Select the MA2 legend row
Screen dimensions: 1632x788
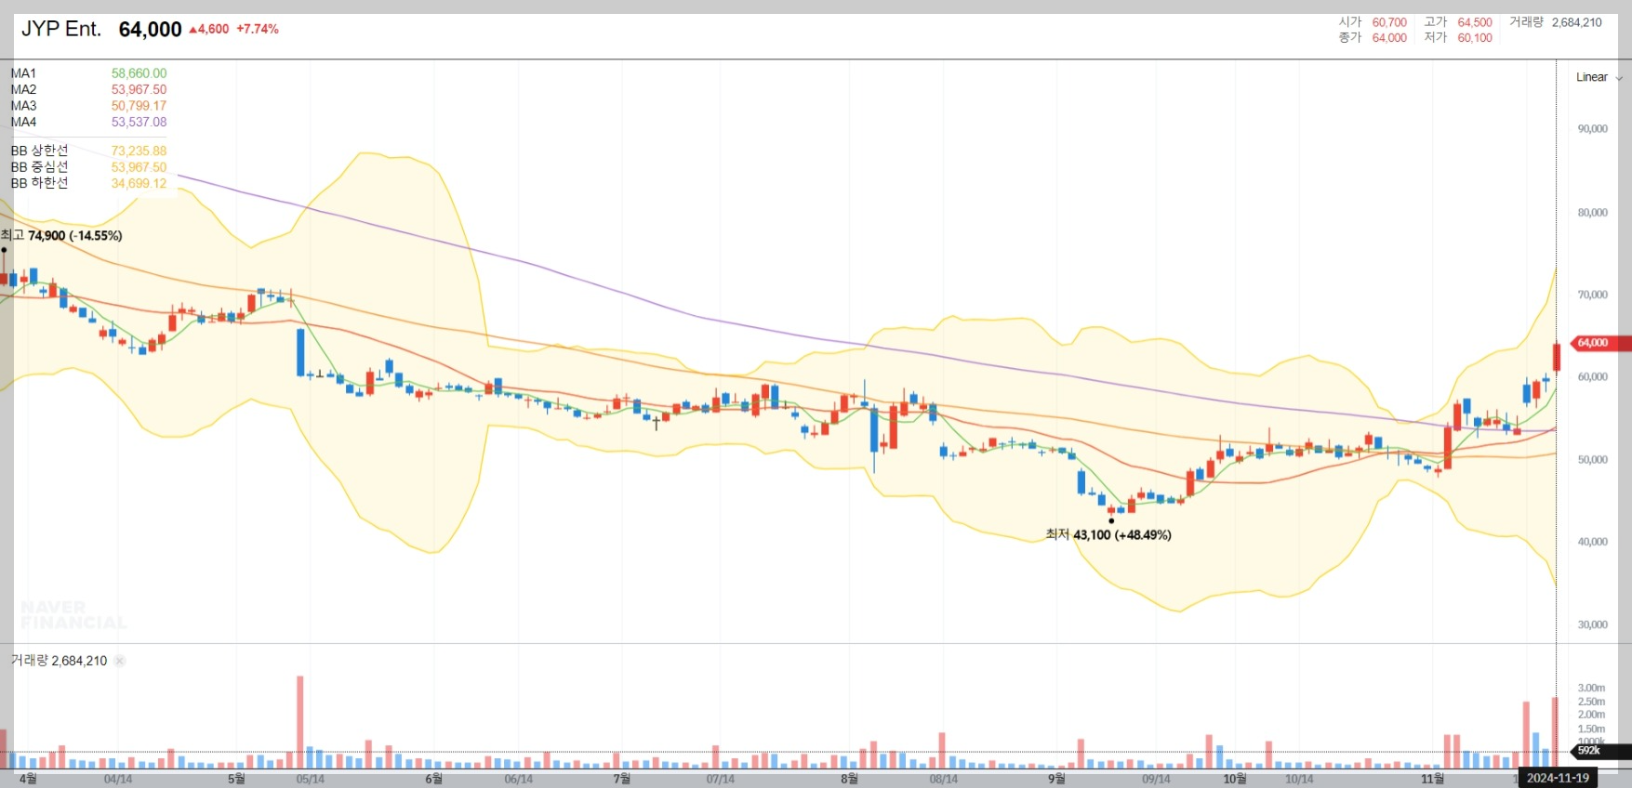88,89
